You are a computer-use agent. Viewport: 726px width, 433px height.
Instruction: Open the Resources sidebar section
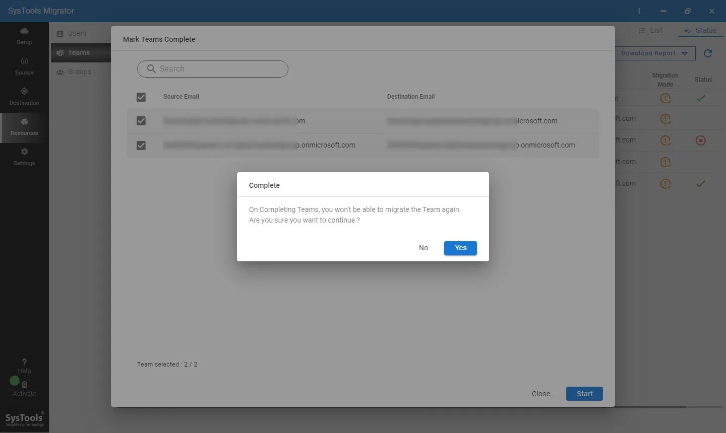point(24,127)
